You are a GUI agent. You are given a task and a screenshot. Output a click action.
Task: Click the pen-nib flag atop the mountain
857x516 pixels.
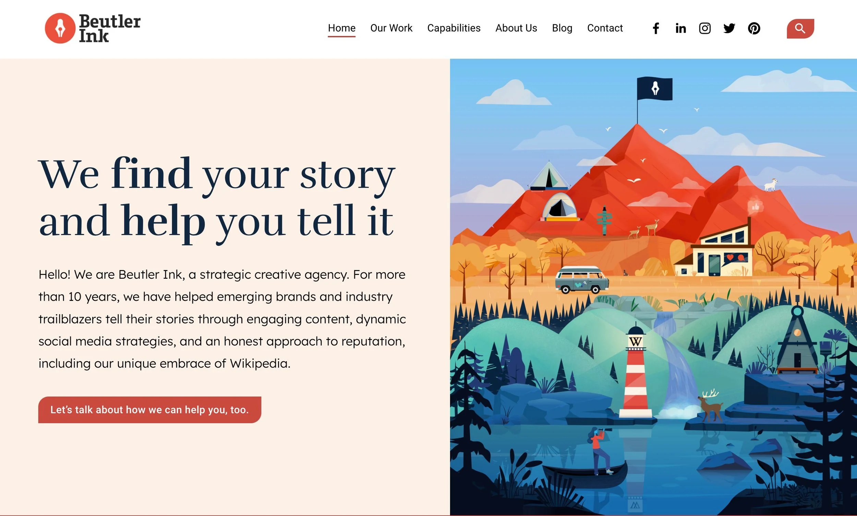pos(654,89)
